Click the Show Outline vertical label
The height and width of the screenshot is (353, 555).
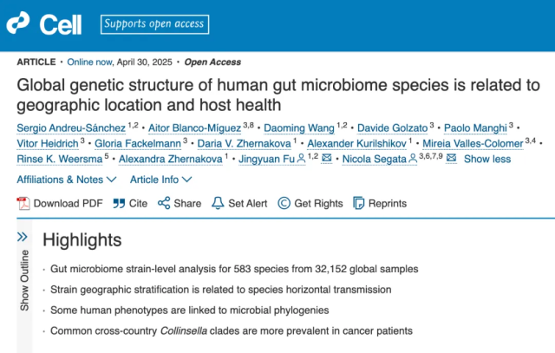coord(24,280)
